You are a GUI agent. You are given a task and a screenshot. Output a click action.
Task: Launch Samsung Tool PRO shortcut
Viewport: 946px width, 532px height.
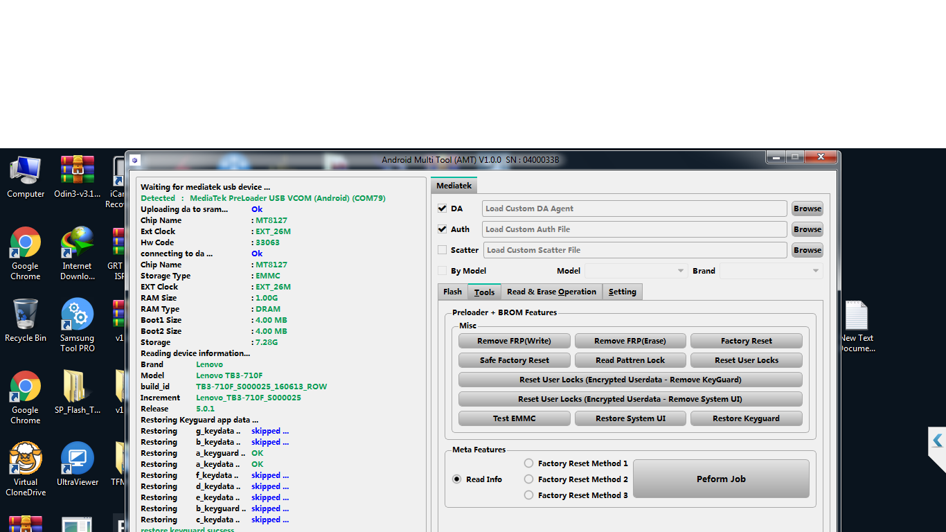pos(77,326)
